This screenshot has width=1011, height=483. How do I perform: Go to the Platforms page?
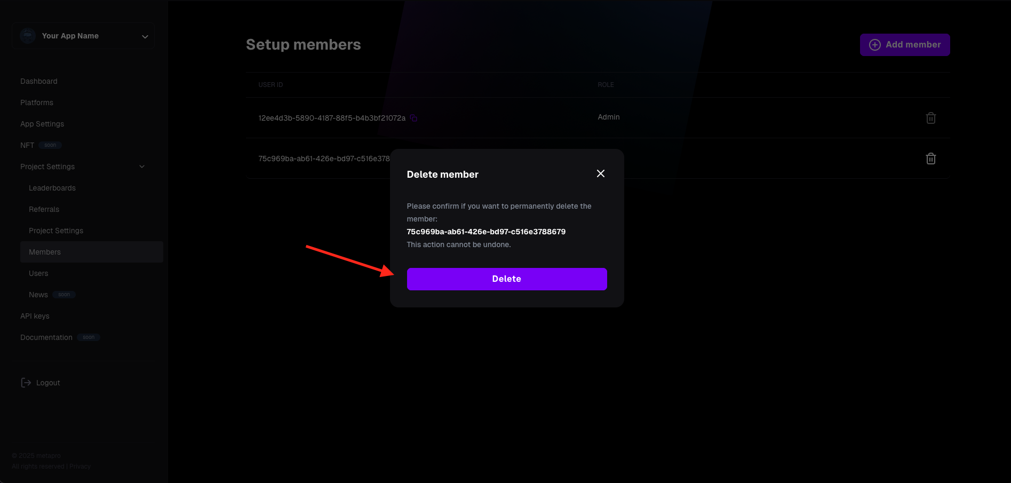click(x=37, y=102)
